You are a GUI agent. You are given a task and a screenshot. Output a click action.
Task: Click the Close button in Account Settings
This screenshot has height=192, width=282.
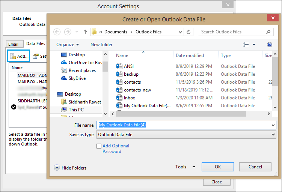[217, 182]
